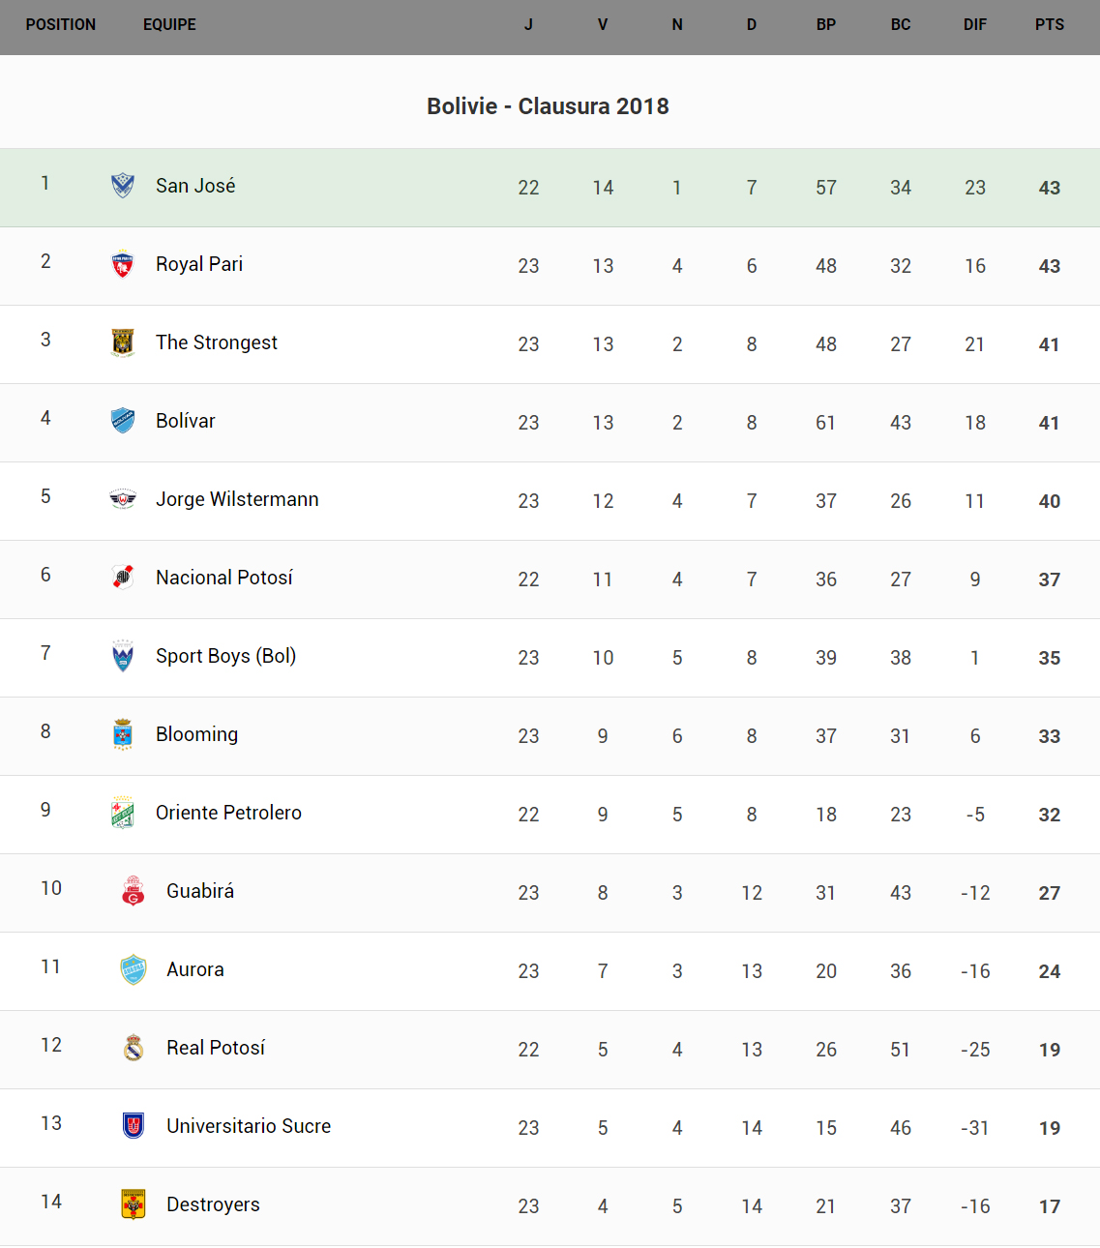Click the Destroyers yellow club logo
The image size is (1100, 1248).
tap(134, 1204)
